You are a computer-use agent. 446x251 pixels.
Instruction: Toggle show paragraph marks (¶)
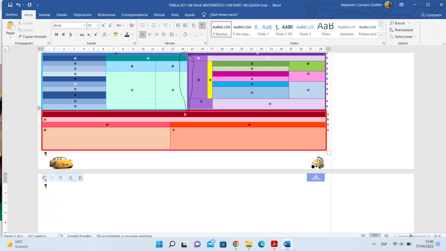click(x=202, y=26)
